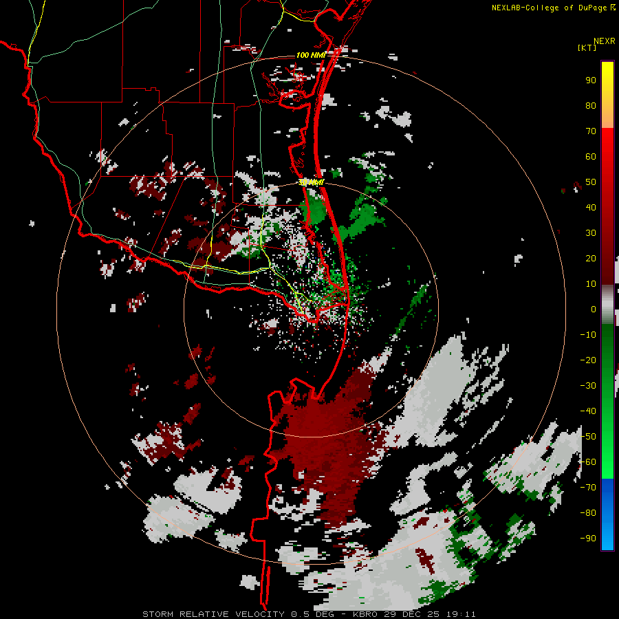This screenshot has height=619, width=619.
Task: Click the 70 knot legend value
Action: coord(591,131)
